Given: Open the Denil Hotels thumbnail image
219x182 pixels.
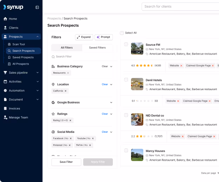Looking at the screenshot, I should click(137, 84).
